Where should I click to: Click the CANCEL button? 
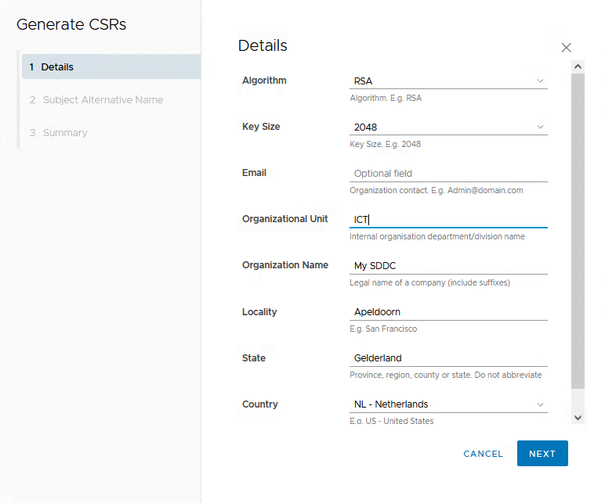pos(483,454)
